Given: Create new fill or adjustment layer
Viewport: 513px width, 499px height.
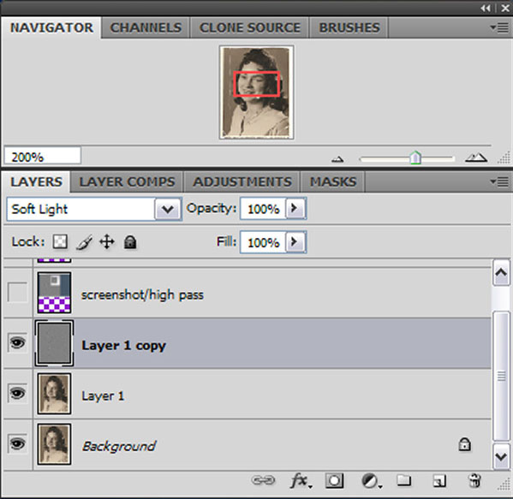Looking at the screenshot, I should click(372, 481).
